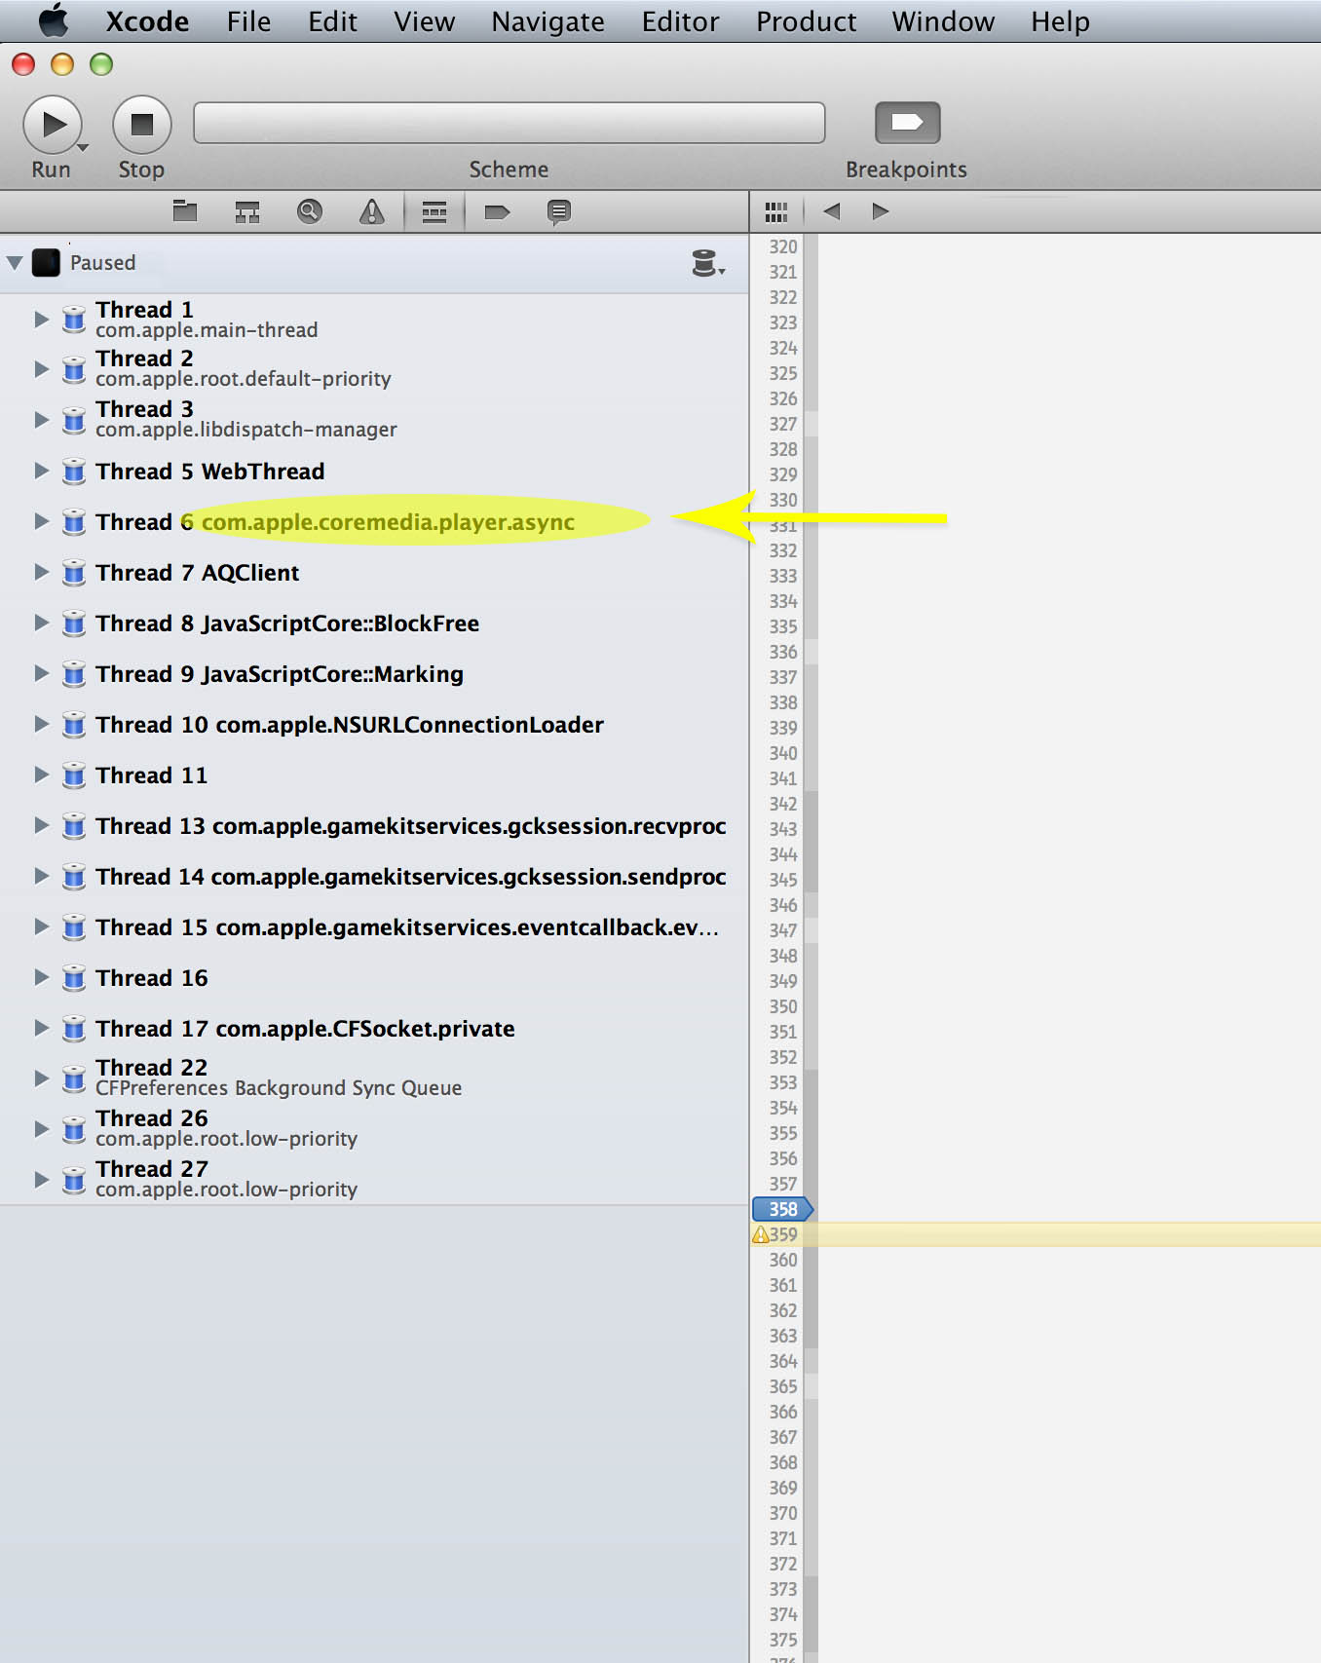Open the editor related files grid icon

click(x=775, y=211)
